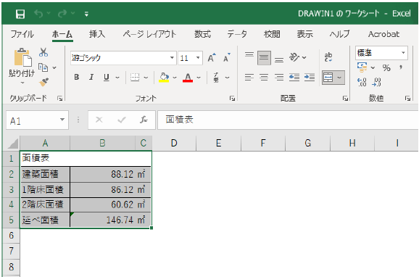This screenshot has height=277, width=419.
Task: Click the Borders icon
Action: [x=135, y=78]
